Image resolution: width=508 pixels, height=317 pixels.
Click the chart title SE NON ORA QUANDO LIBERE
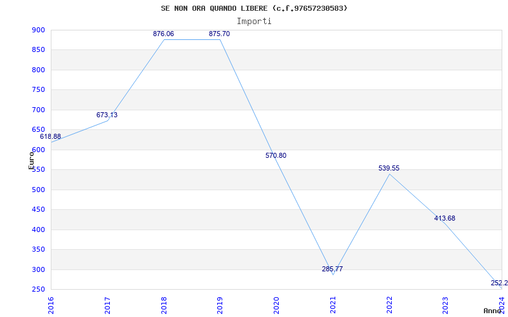[x=254, y=8]
